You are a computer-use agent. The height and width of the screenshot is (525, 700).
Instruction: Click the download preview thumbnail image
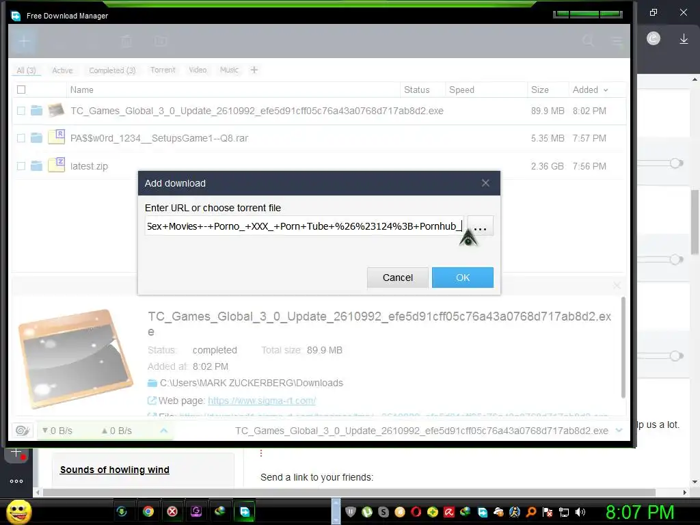(75, 358)
